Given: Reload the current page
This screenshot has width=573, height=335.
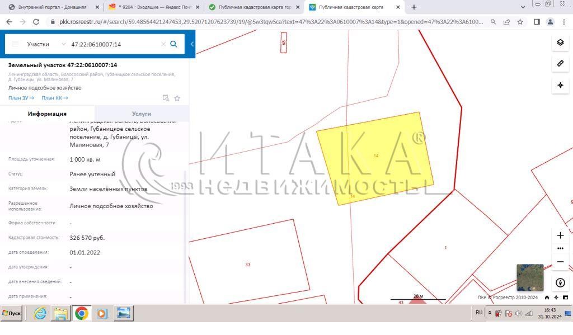Looking at the screenshot, I should pyautogui.click(x=36, y=22).
